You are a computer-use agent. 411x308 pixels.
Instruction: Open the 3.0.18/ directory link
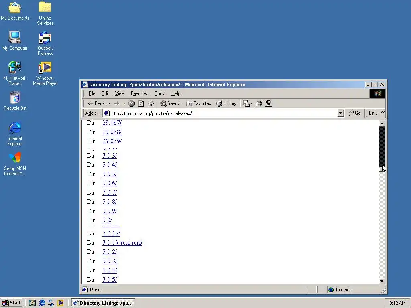[111, 233]
